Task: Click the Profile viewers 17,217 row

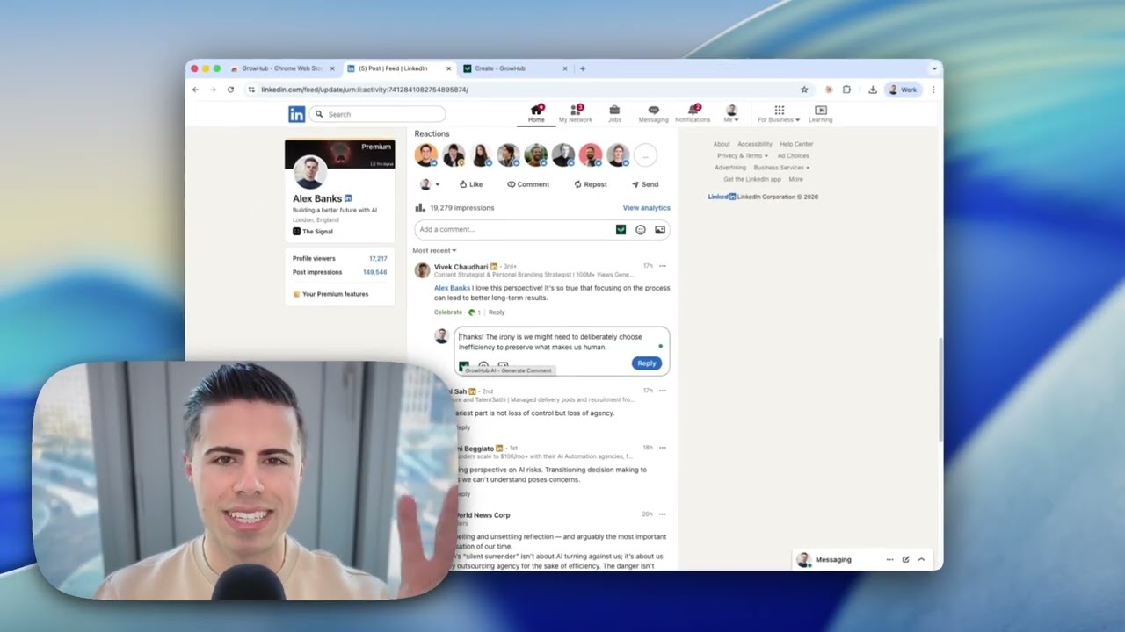Action: [x=339, y=259]
